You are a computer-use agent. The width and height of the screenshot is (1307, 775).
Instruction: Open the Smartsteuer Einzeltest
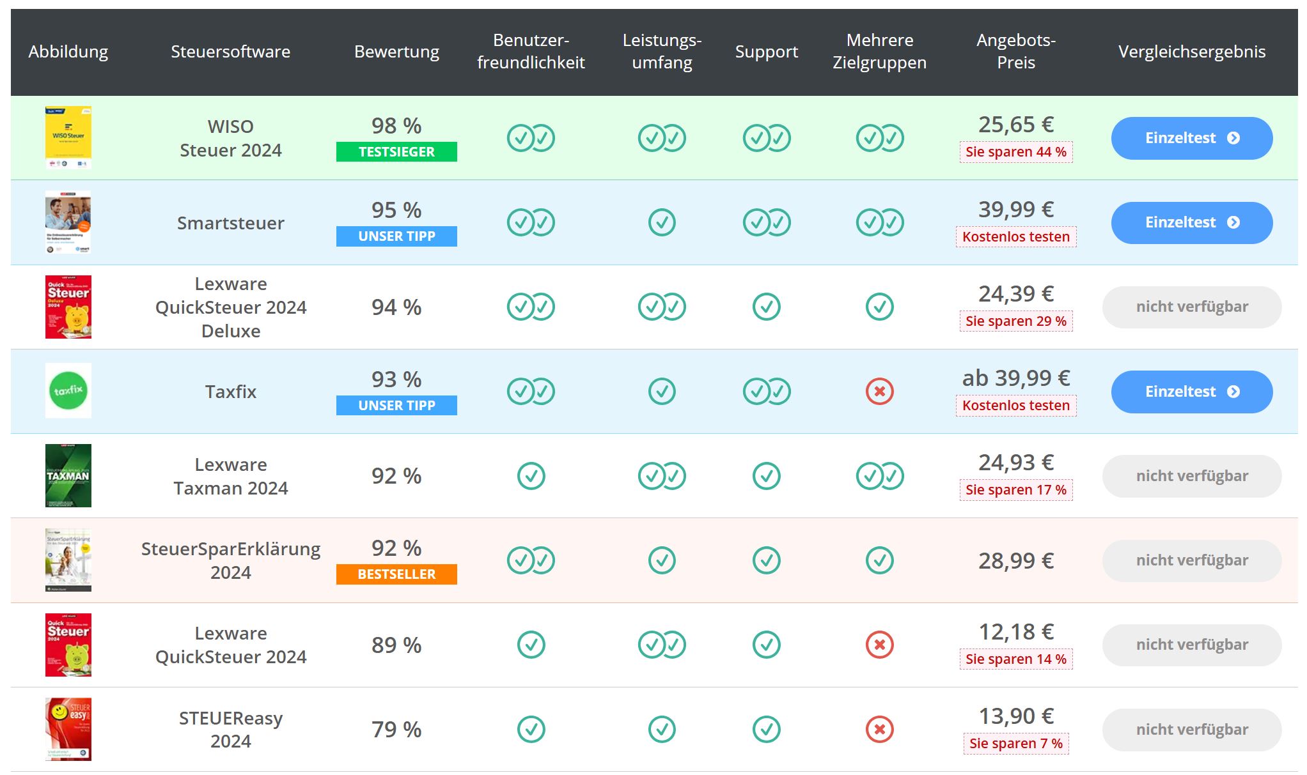(x=1192, y=222)
